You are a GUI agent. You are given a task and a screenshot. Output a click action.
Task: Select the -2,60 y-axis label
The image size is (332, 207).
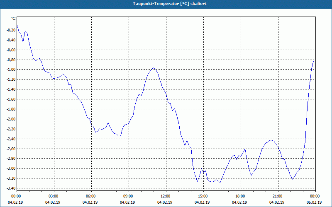pyautogui.click(x=11, y=149)
